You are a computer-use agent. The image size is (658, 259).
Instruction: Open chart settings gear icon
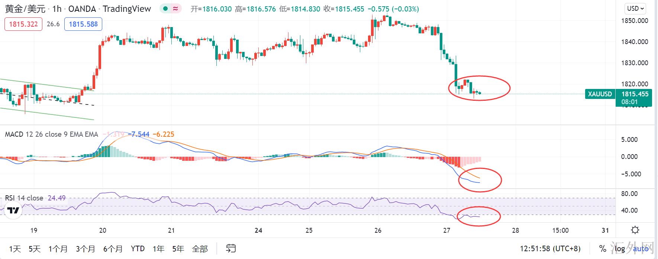(x=635, y=230)
